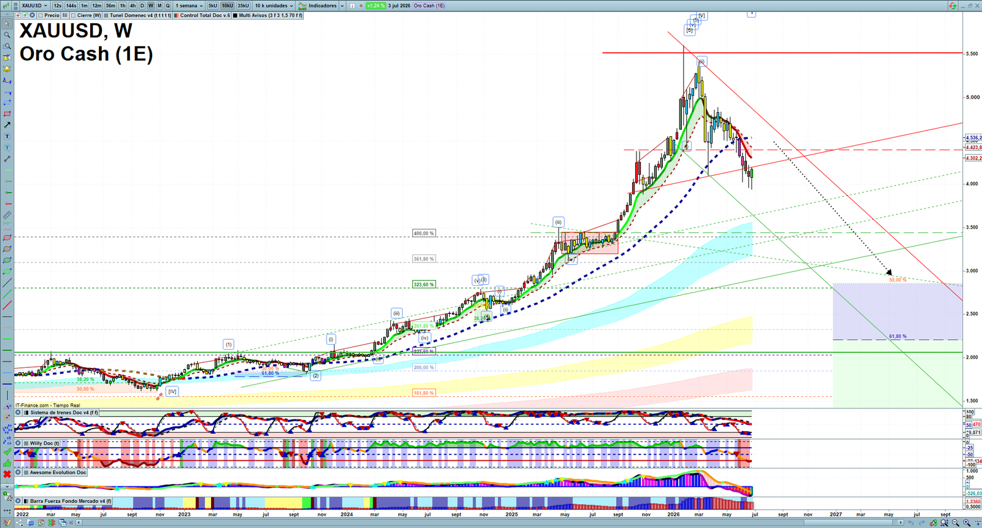Select the ruler measurement tool
This screenshot has height=528, width=982.
7,215
